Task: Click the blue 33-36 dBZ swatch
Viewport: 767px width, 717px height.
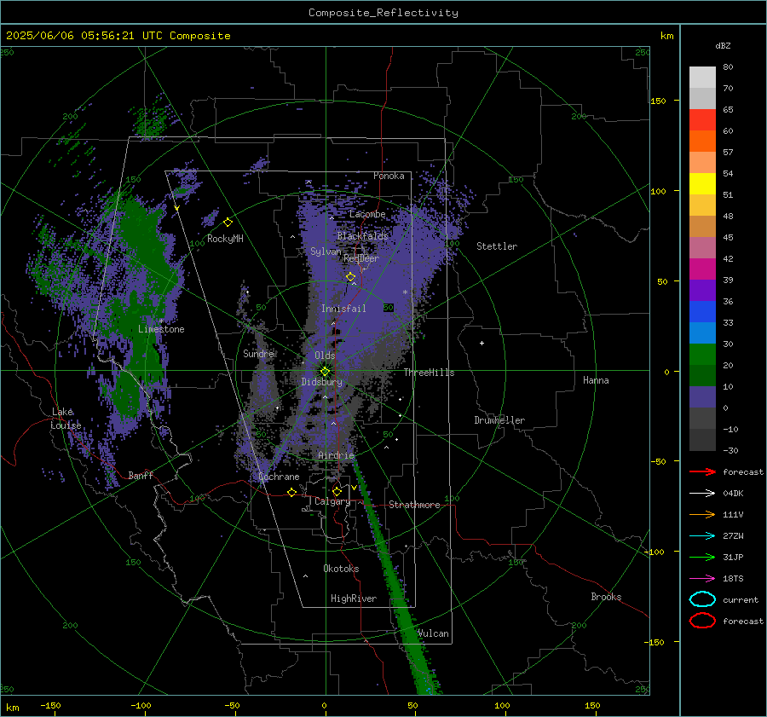Action: 702,311
